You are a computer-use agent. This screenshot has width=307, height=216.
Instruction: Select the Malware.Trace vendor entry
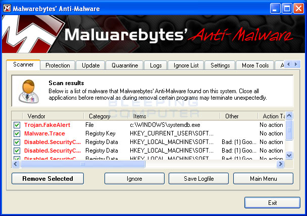pyautogui.click(x=44, y=133)
